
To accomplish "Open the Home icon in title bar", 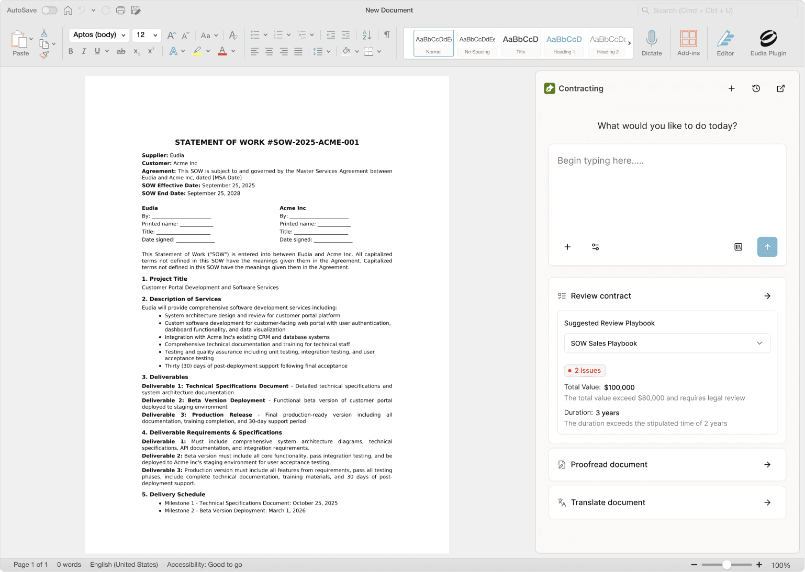I will point(68,10).
